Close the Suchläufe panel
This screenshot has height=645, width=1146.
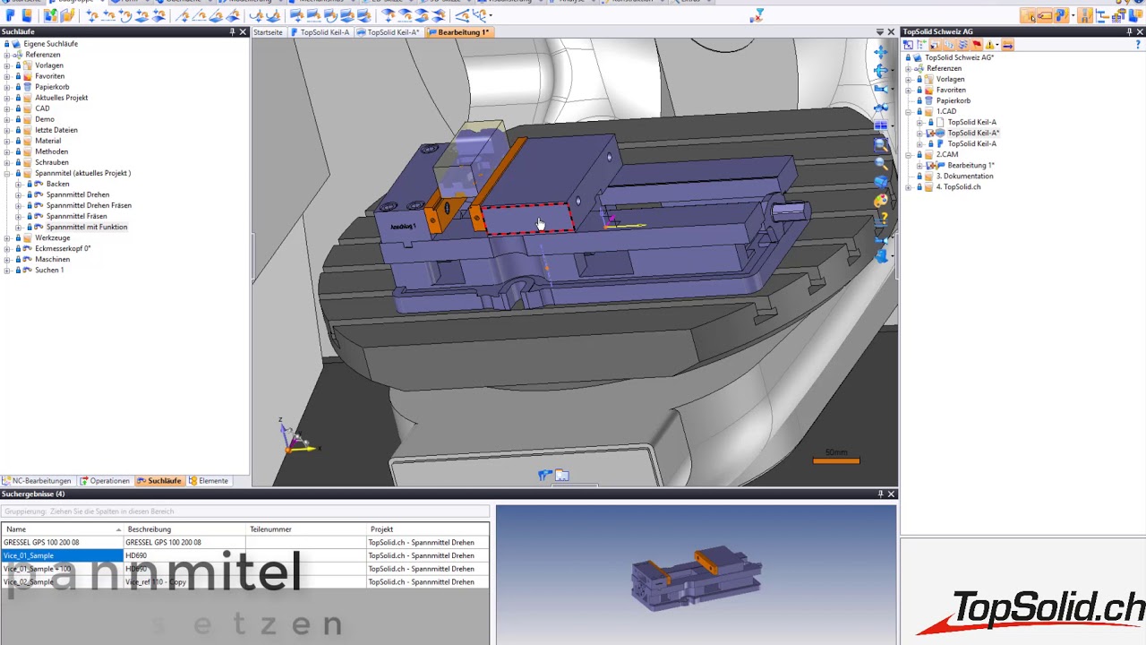(x=243, y=31)
